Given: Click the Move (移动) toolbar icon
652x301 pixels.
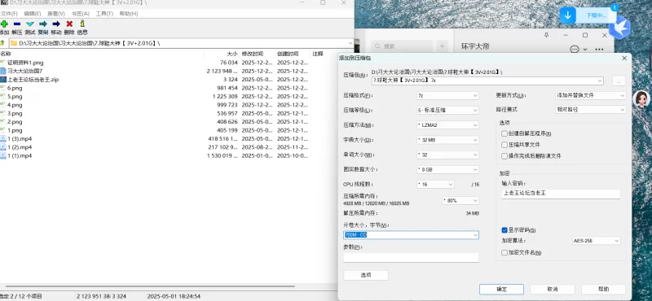Looking at the screenshot, I should point(56,24).
